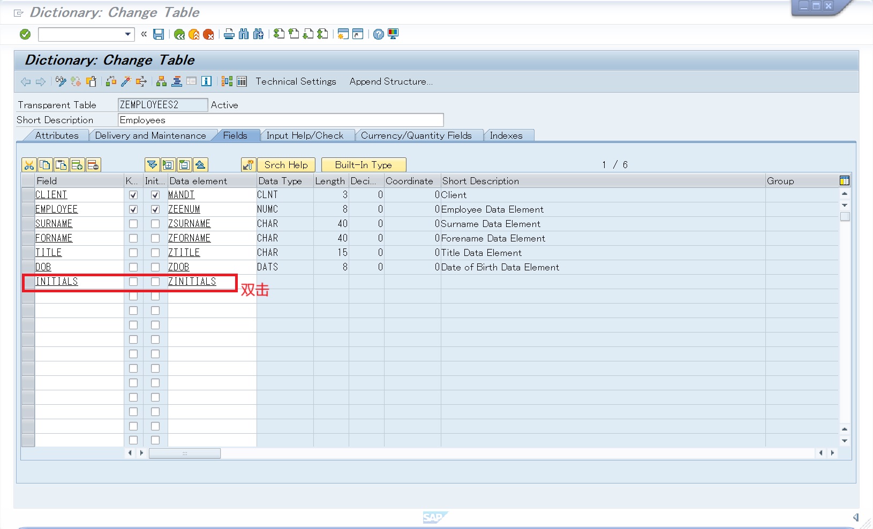This screenshot has height=529, width=873.
Task: Open the Input Help/Check tab
Action: [x=305, y=135]
